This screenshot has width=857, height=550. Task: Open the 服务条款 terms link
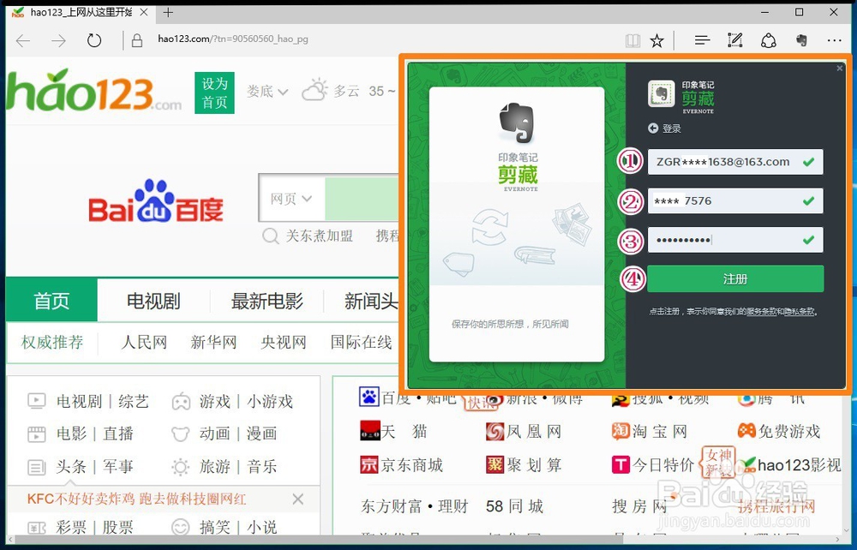761,311
